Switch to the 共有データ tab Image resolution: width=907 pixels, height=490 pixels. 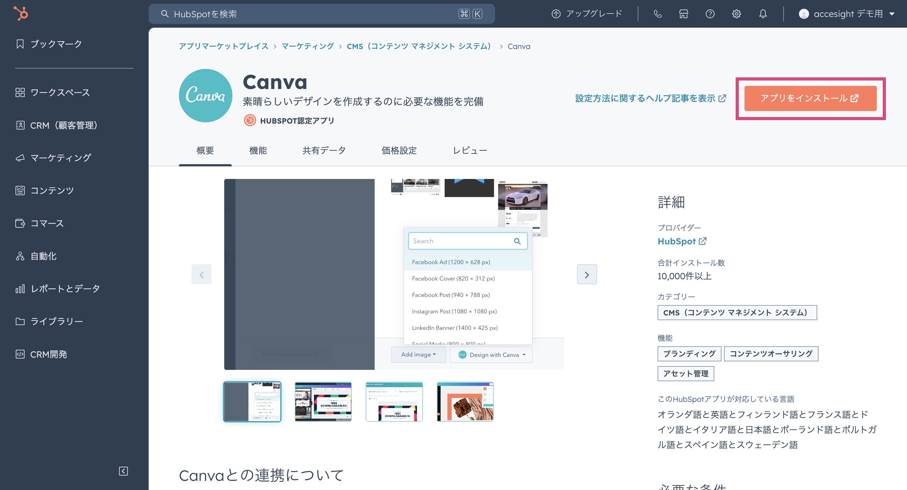(x=324, y=151)
